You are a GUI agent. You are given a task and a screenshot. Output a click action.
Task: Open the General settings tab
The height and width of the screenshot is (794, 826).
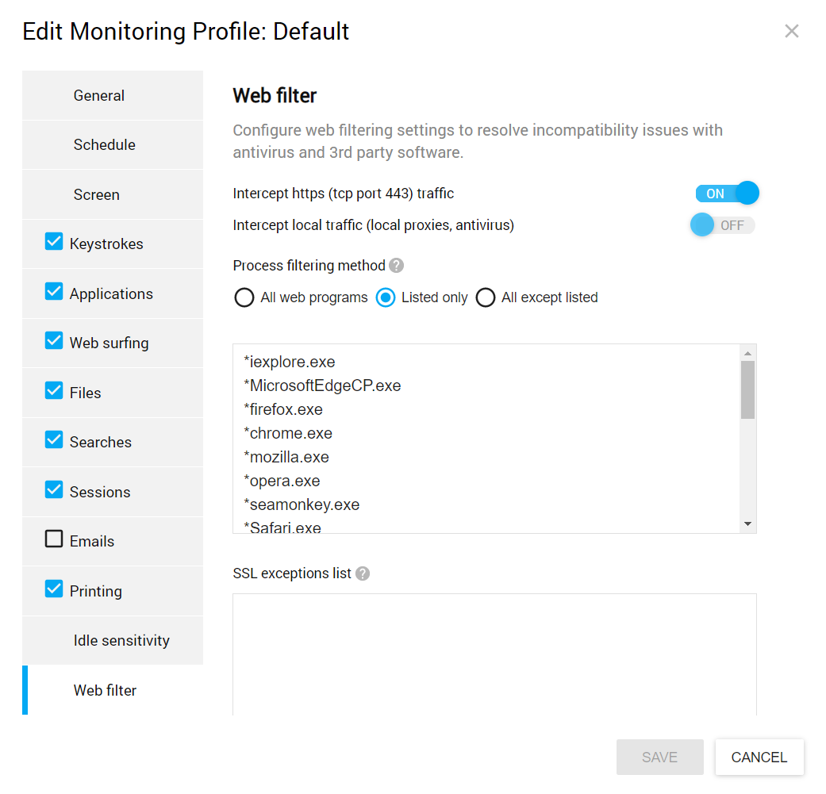coord(99,96)
